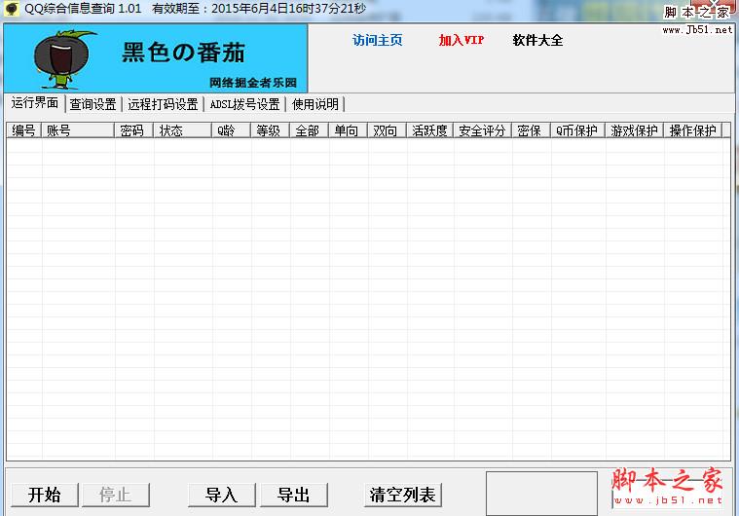Switch to ADSL拨号设置 tab
Viewport: 739px width, 516px height.
pyautogui.click(x=244, y=104)
